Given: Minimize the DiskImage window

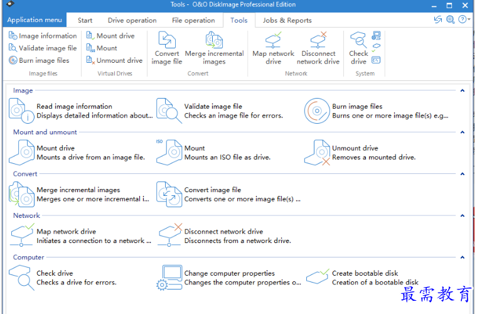Looking at the screenshot, I should point(434,6).
